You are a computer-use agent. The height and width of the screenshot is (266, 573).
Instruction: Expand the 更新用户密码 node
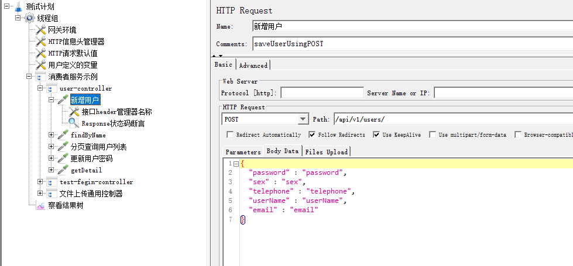tap(52, 158)
